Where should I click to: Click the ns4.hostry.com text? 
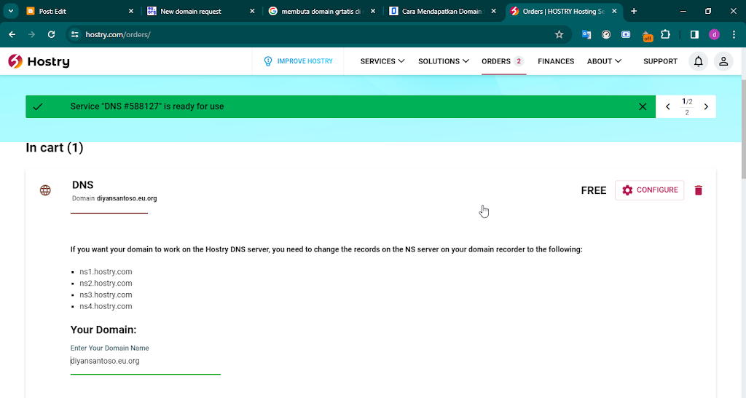106,306
